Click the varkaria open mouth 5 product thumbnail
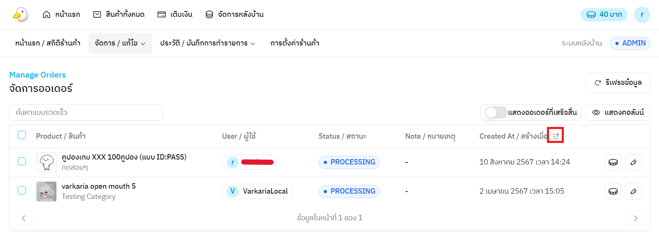Viewport: 659px width, 242px height. 46,192
